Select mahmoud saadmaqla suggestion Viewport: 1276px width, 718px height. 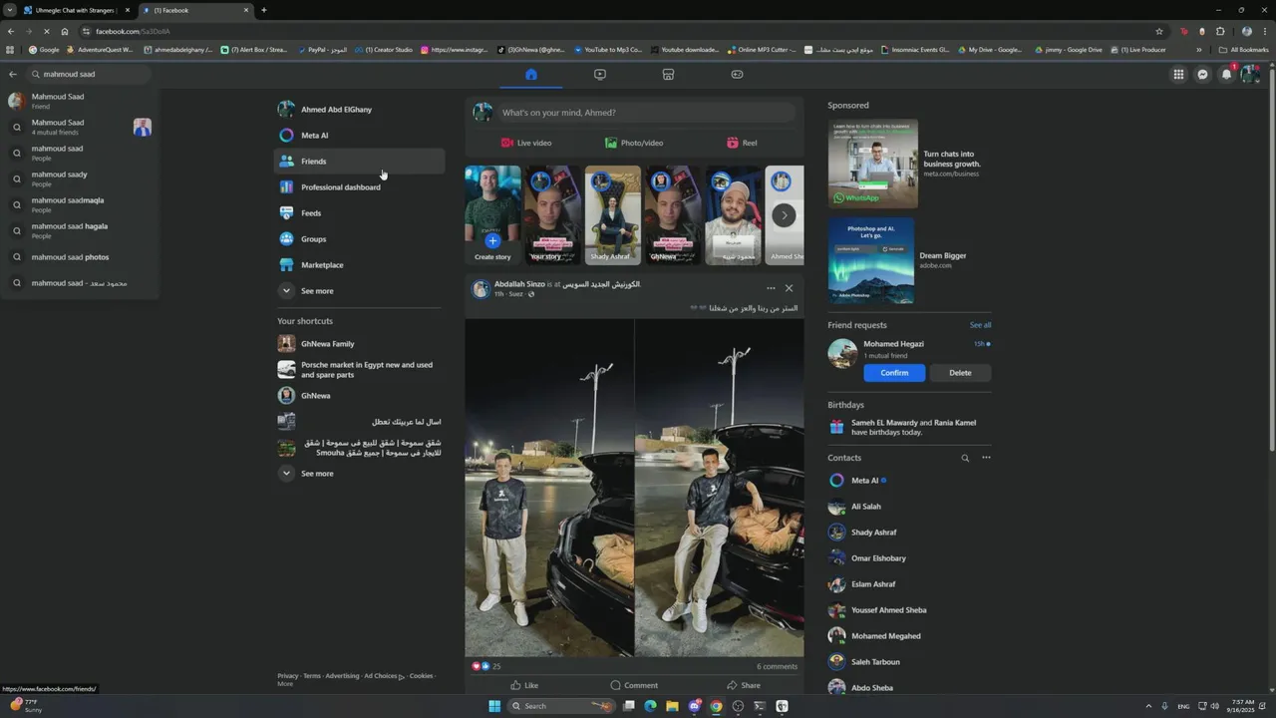point(80,204)
